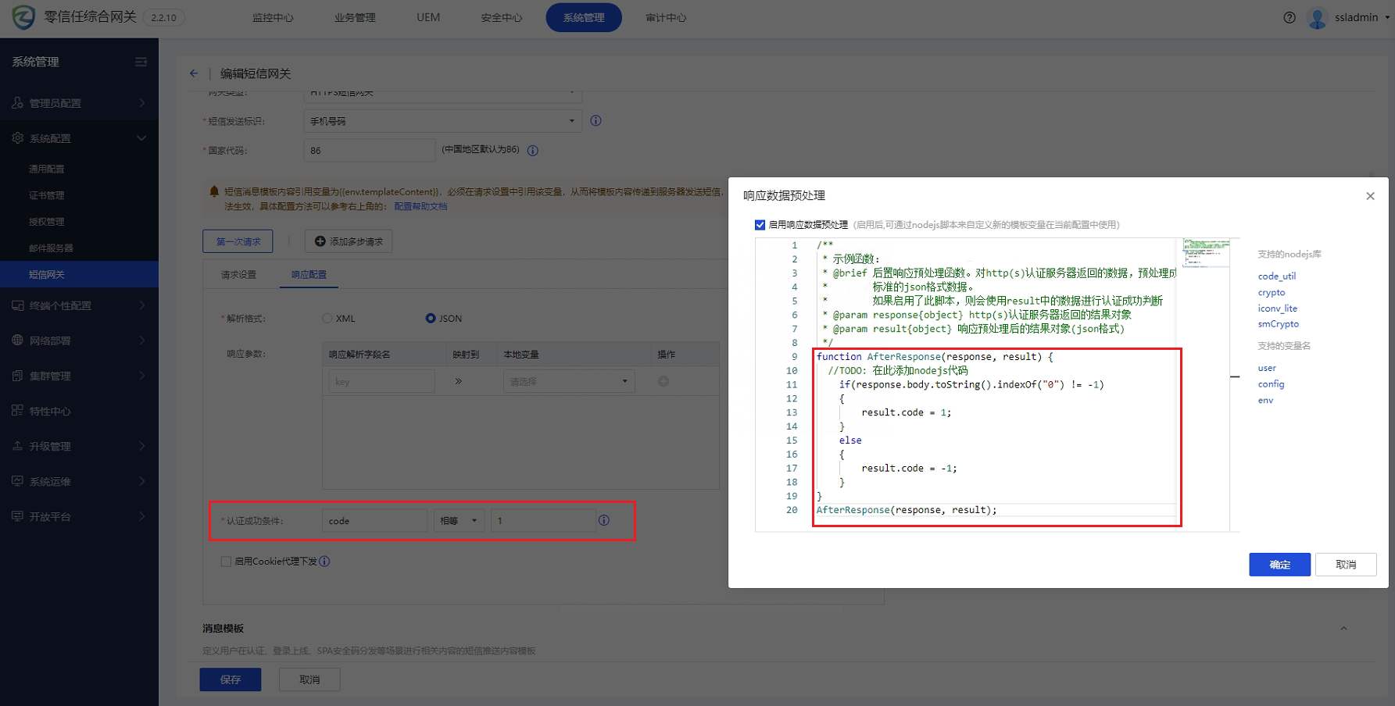1395x706 pixels.
Task: Enable 启用Cookie代理下发 checkbox
Action: coord(226,561)
